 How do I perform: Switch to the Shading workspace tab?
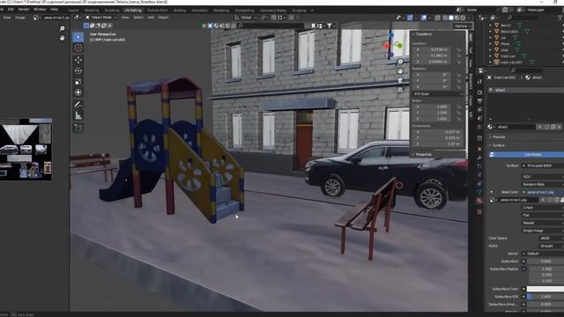click(180, 11)
